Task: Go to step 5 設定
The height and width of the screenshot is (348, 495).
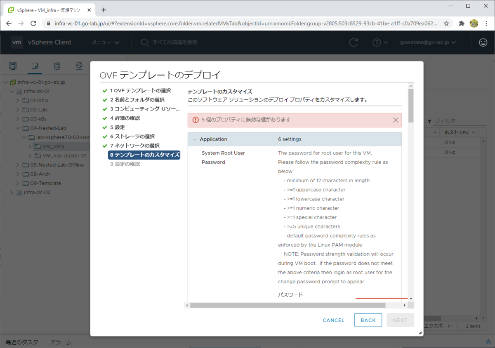Action: pyautogui.click(x=117, y=127)
